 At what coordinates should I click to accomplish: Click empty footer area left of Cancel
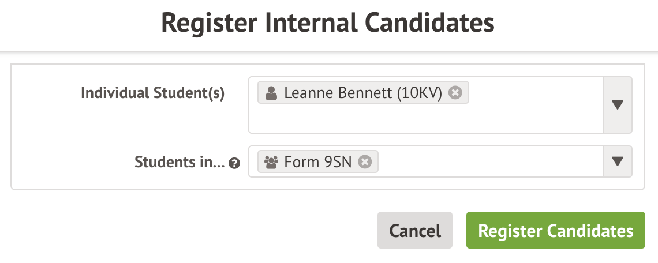[x=190, y=231]
